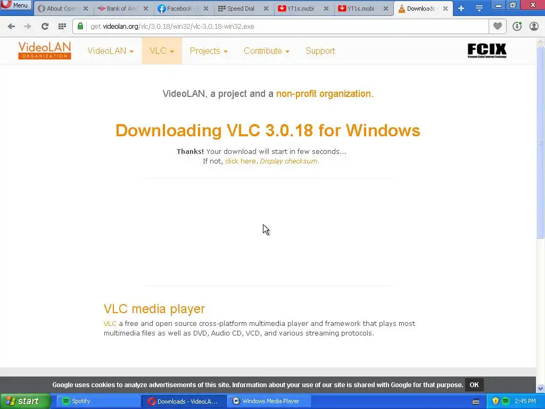This screenshot has height=409, width=545.
Task: Switch to the second YT1s.mobi tab
Action: tap(357, 9)
